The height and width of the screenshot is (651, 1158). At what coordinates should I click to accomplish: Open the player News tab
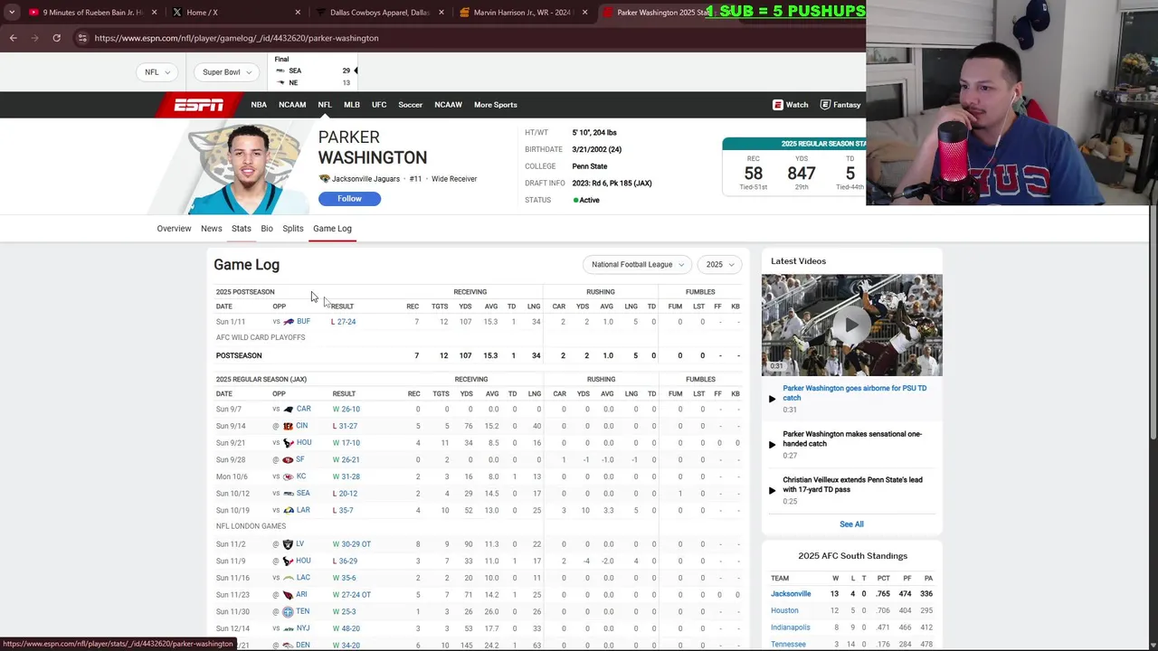coord(211,229)
